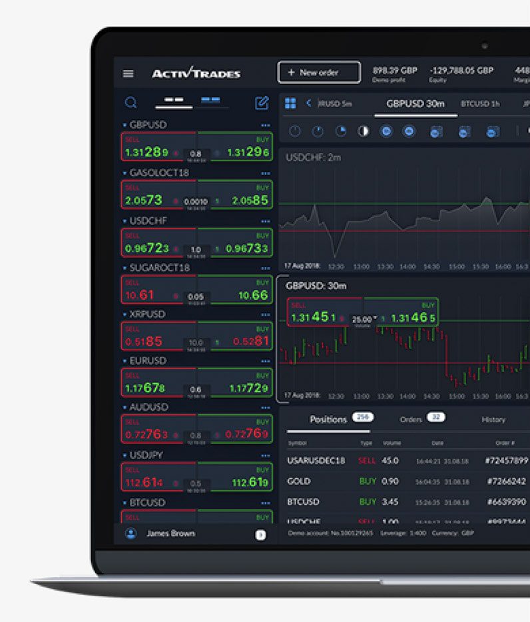Screen dimensions: 530x622
Task: Click the 25.00 volume field on chart
Action: (x=363, y=320)
